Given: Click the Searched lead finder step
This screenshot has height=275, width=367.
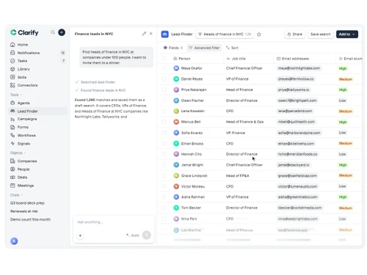Looking at the screenshot, I should (x=95, y=82).
